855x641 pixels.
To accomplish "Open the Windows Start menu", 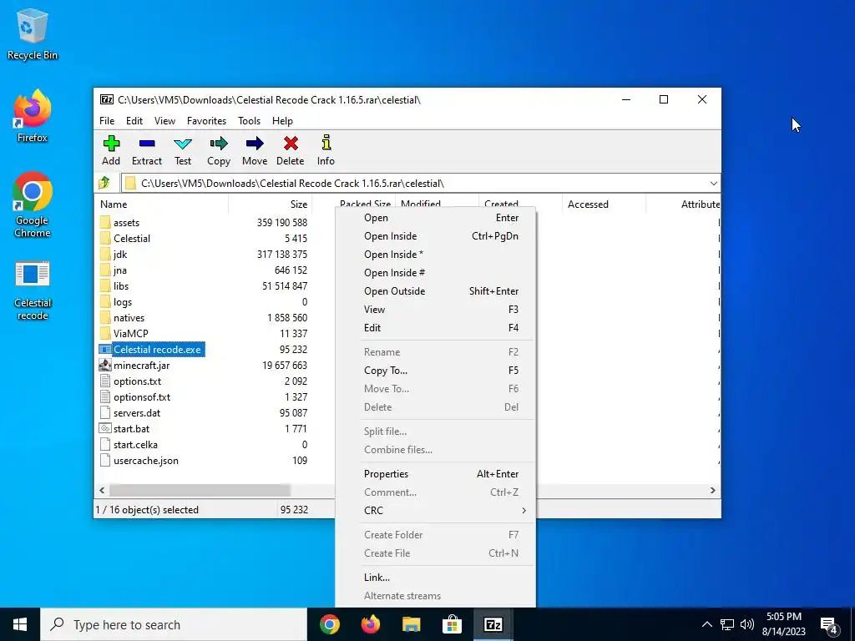I will coord(20,624).
